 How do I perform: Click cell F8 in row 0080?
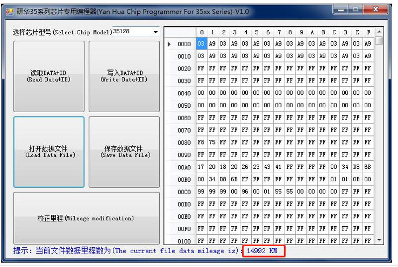tap(201, 142)
